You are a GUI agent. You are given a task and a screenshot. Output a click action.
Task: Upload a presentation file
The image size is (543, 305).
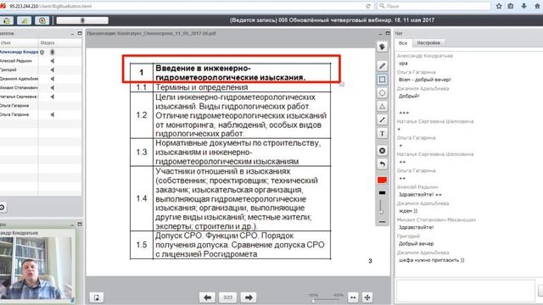(x=97, y=297)
